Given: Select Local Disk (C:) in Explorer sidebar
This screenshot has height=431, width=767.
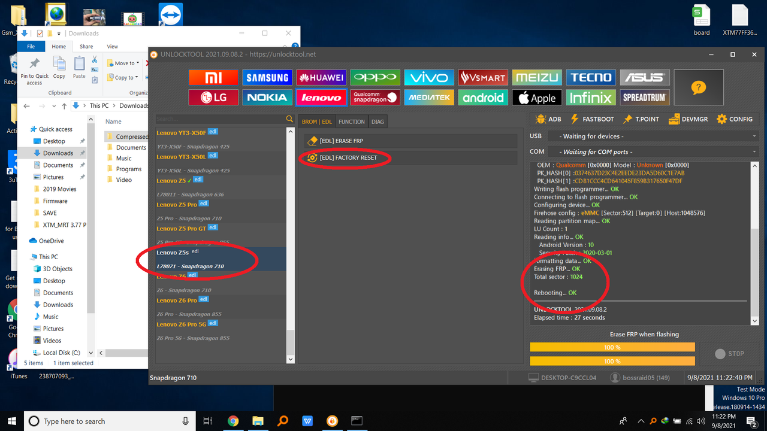Looking at the screenshot, I should (61, 353).
